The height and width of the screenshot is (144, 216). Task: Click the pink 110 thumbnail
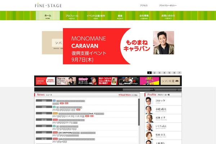tap(149, 81)
